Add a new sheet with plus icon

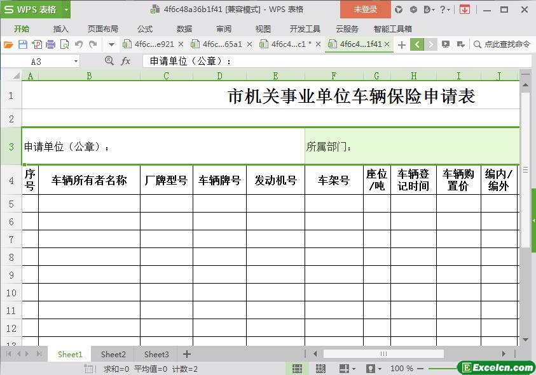tap(186, 354)
